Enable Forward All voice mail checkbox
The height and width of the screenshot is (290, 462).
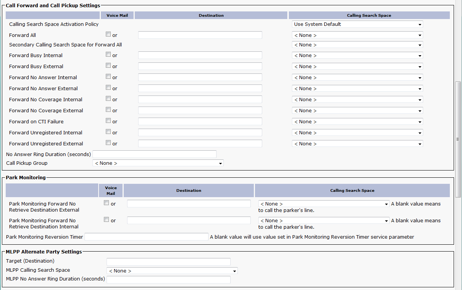coord(108,34)
